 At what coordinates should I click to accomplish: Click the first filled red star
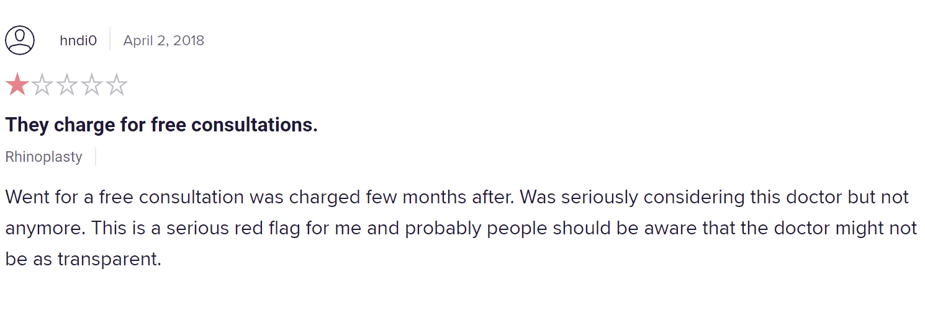point(17,85)
